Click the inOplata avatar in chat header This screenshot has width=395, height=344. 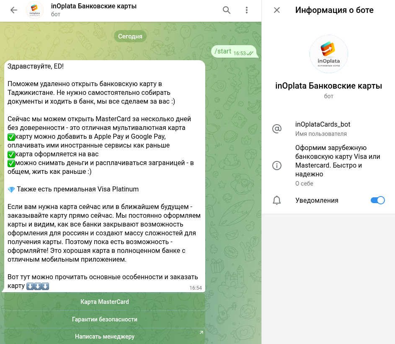tap(35, 10)
